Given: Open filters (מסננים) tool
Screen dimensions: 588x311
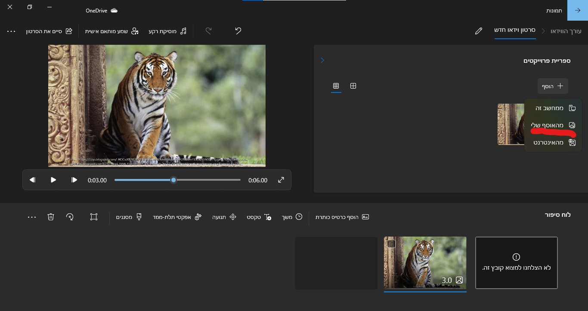Looking at the screenshot, I should tap(129, 217).
